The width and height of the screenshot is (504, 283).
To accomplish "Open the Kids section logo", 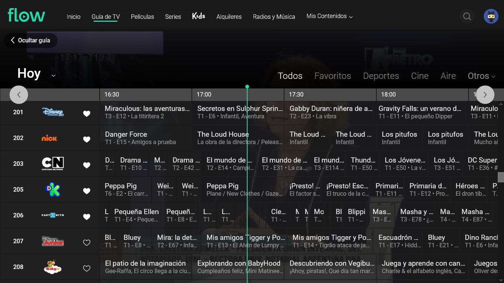I will tap(199, 16).
